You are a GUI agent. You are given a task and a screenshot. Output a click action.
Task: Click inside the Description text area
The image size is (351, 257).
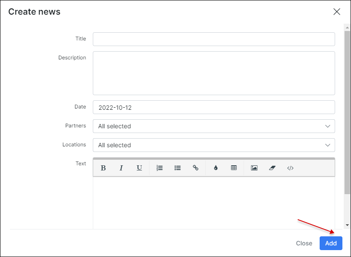[214, 73]
